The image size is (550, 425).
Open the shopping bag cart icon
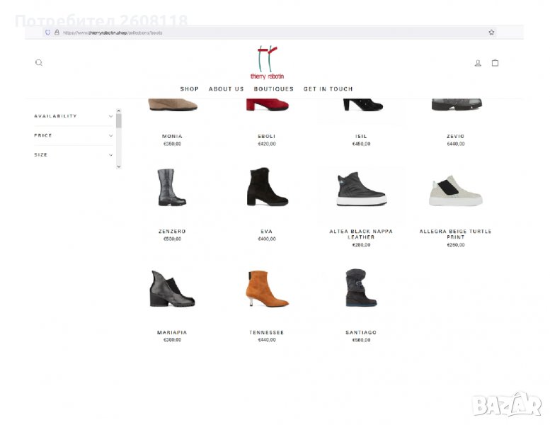point(495,62)
